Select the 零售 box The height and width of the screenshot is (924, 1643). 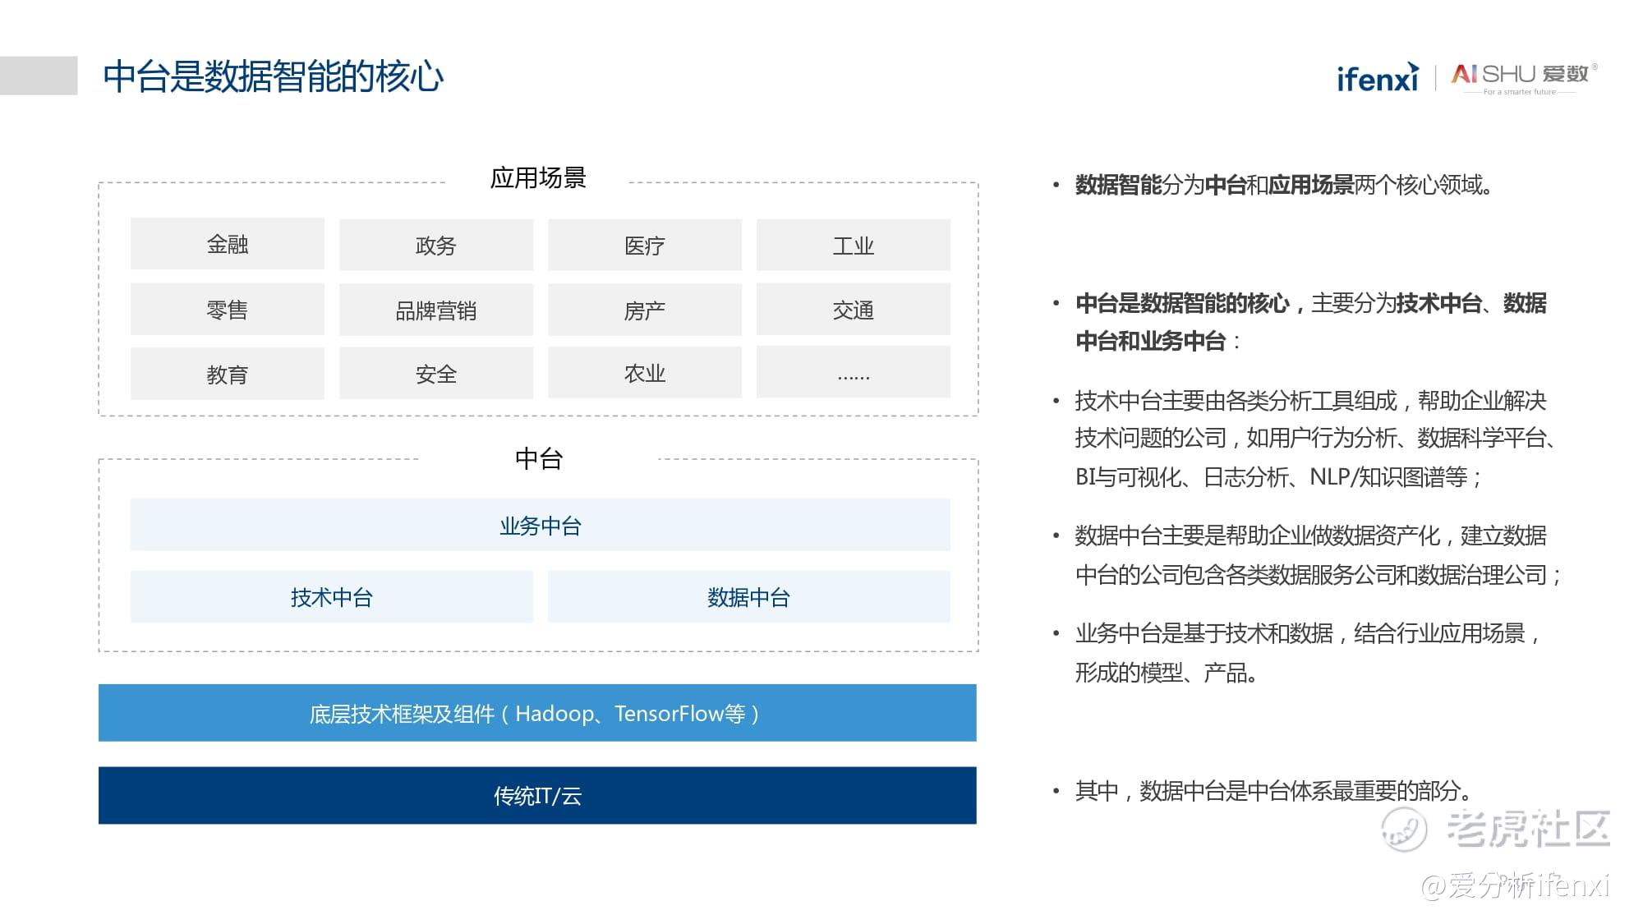click(x=228, y=310)
